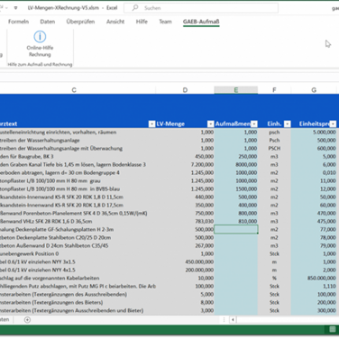Open the LV-Menge column filter dropdown
The height and width of the screenshot is (339, 339).
point(210,124)
